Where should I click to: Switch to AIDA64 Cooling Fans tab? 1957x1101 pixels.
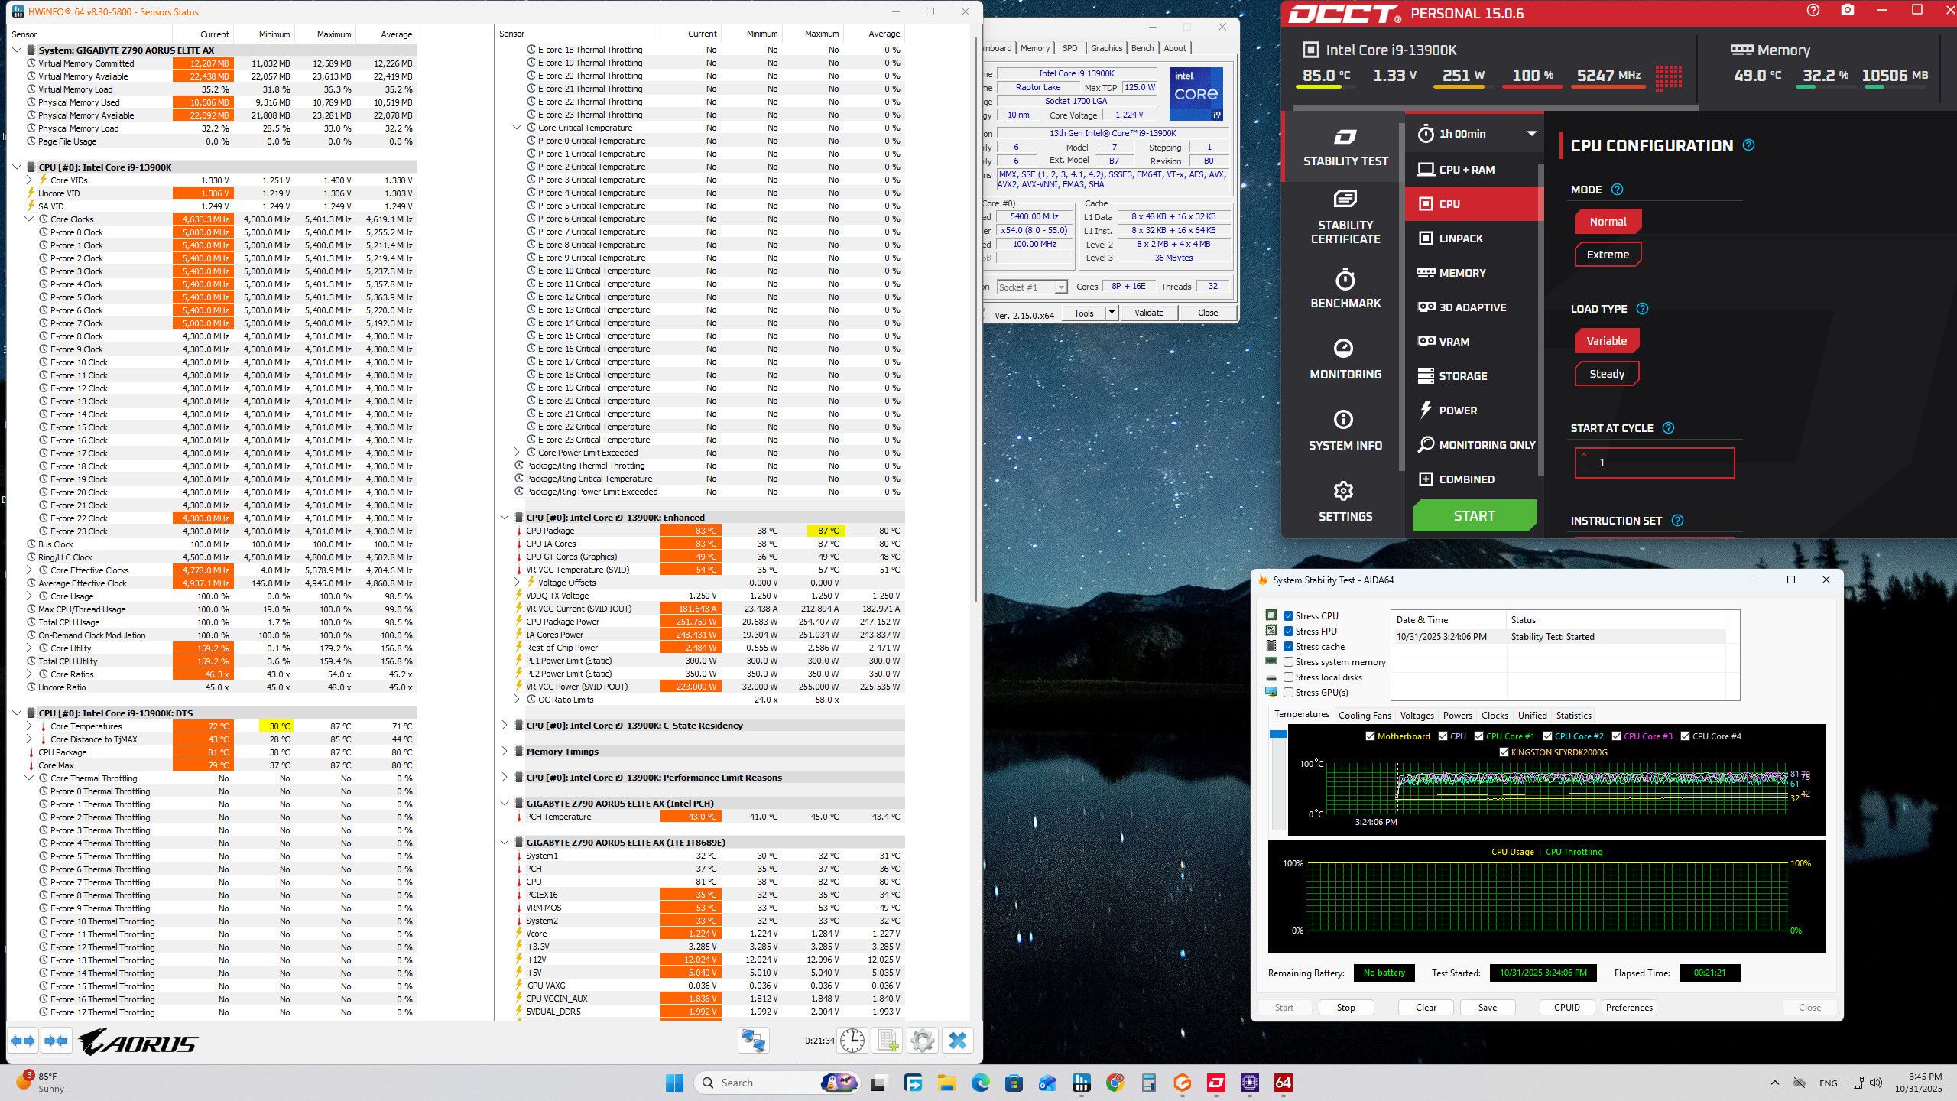1364,716
